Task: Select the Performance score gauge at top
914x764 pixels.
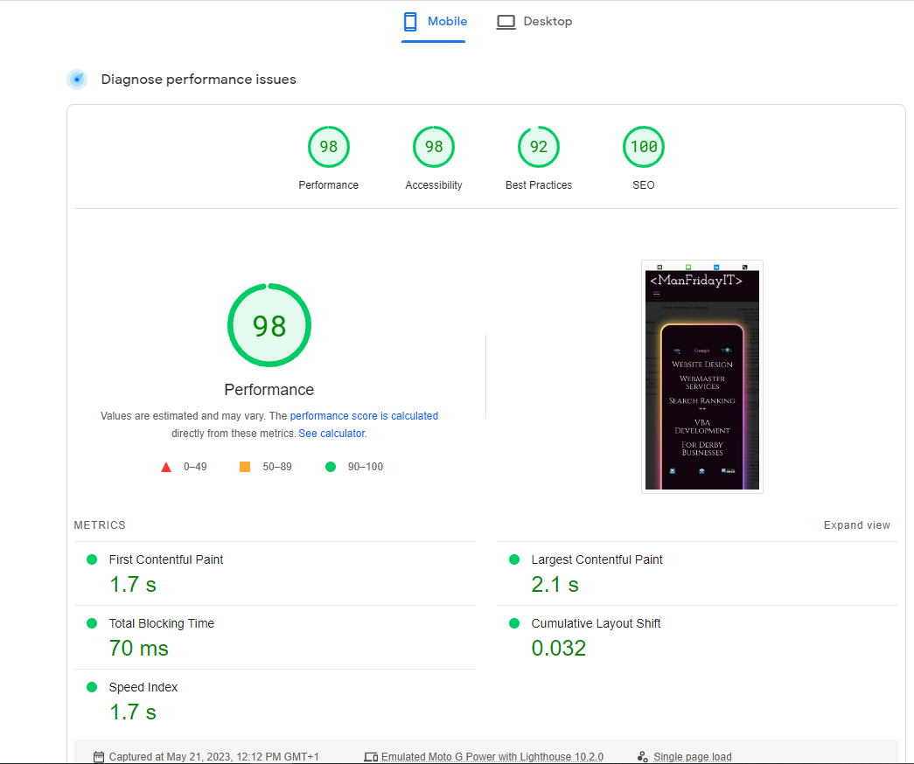Action: pyautogui.click(x=329, y=147)
